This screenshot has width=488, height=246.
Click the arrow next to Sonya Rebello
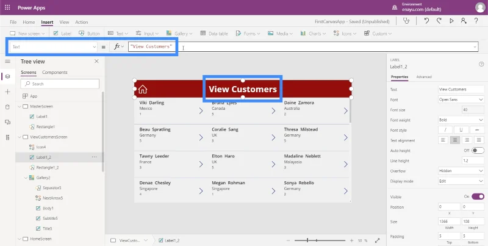pos(346,191)
